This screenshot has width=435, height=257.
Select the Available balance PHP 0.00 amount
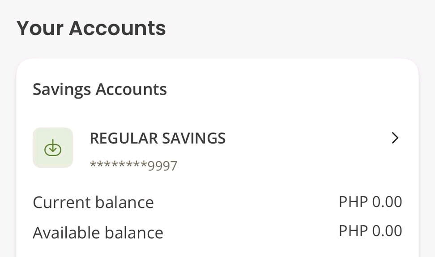pos(371,231)
